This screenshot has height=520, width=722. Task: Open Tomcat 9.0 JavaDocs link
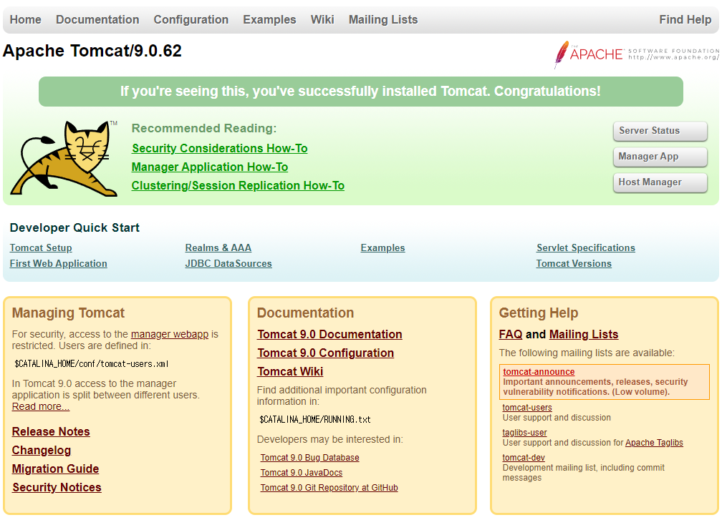[301, 473]
